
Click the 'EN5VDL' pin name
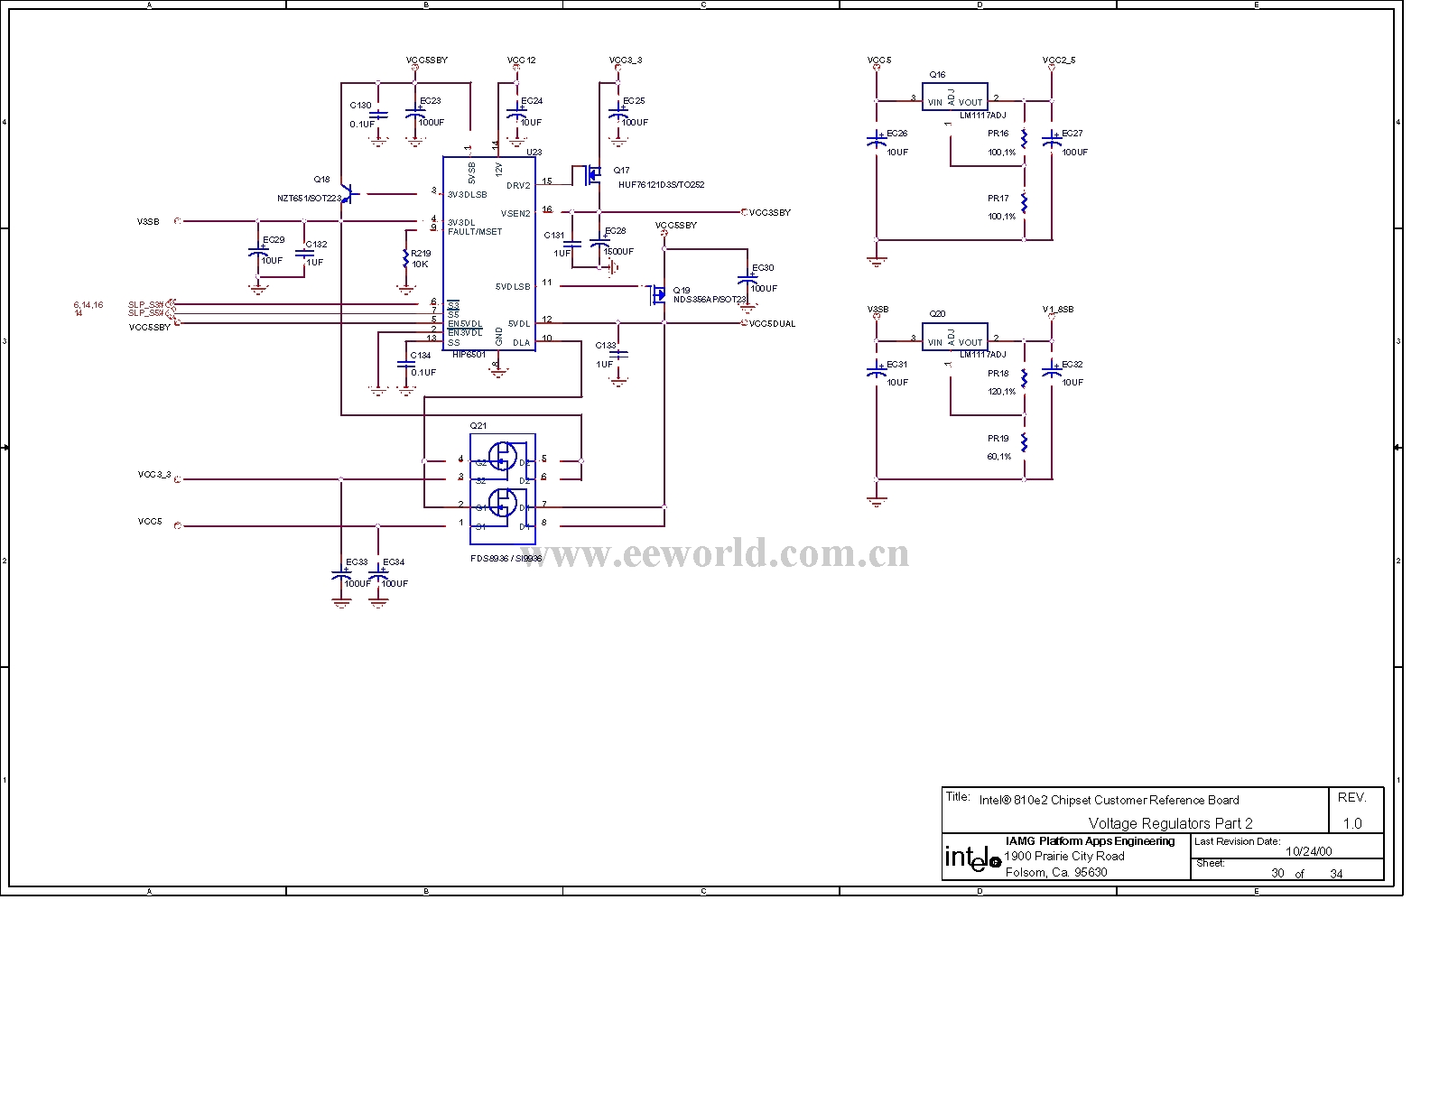465,324
